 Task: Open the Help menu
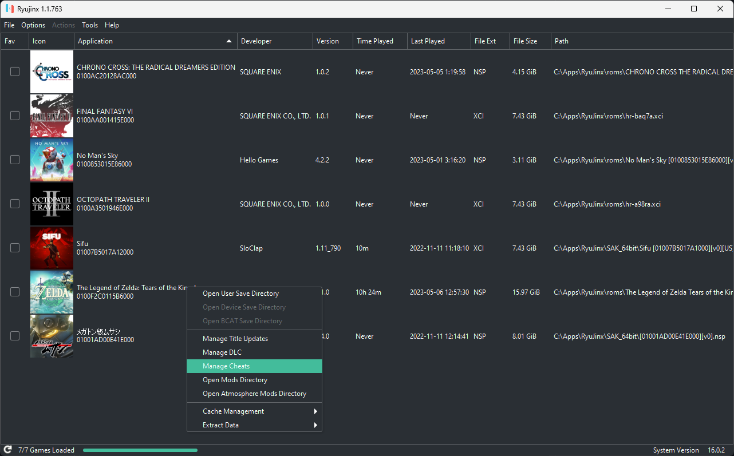tap(112, 25)
